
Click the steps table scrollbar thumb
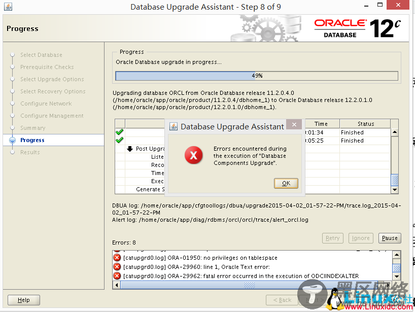395,180
